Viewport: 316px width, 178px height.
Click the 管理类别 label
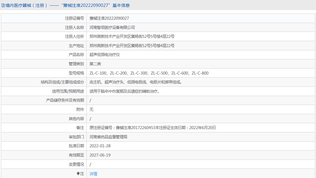pos(76,64)
